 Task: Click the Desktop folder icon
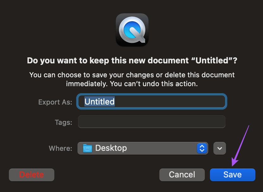tap(88, 148)
